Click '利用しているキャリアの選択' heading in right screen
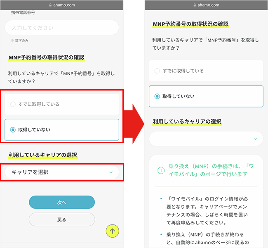This screenshot has width=268, height=248. [x=187, y=122]
